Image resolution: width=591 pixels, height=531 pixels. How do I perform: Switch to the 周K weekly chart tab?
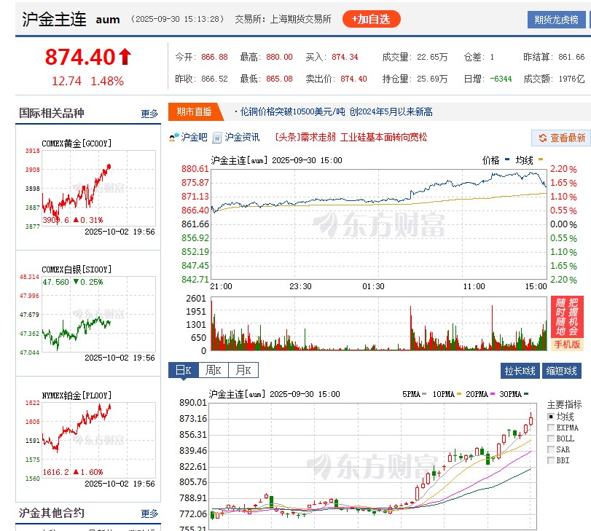pyautogui.click(x=212, y=370)
